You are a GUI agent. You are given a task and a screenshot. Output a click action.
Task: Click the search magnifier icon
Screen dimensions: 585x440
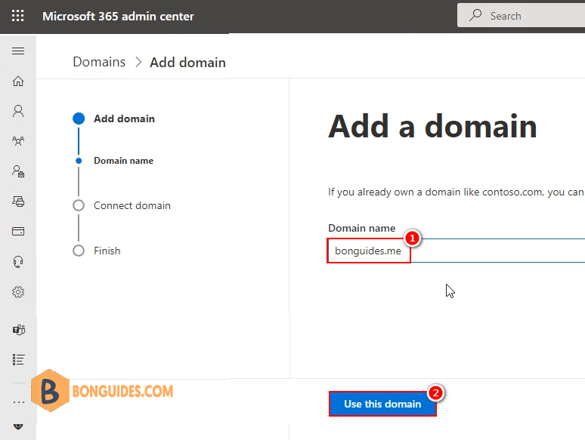pyautogui.click(x=475, y=15)
